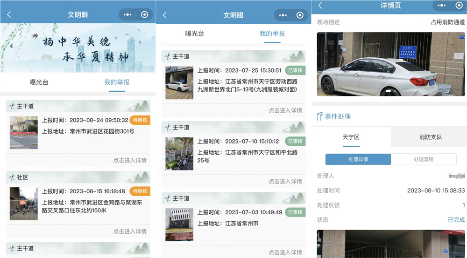Tap the circle close icon above the banner image
This screenshot has width=467, height=258.
click(x=144, y=14)
